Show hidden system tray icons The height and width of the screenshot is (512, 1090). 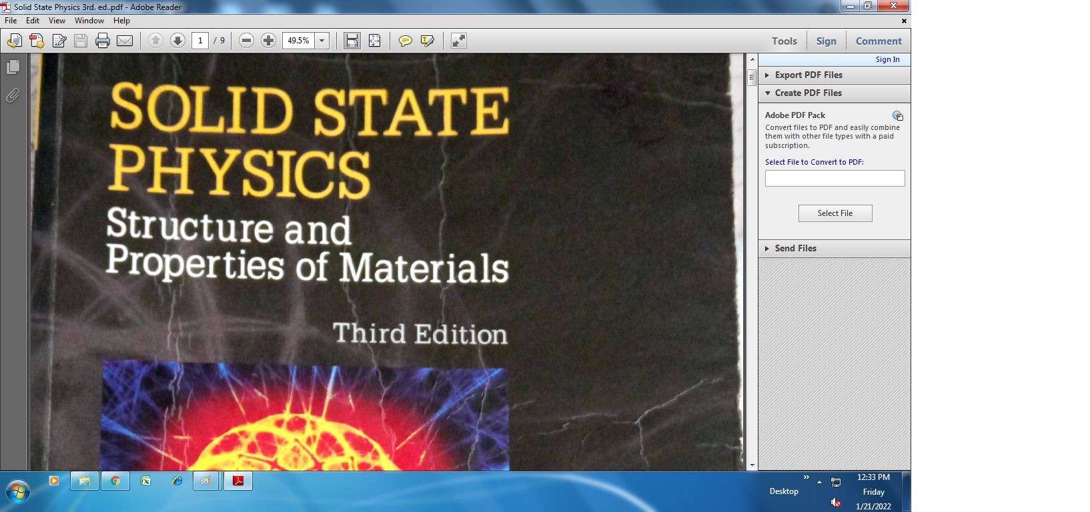(x=819, y=482)
